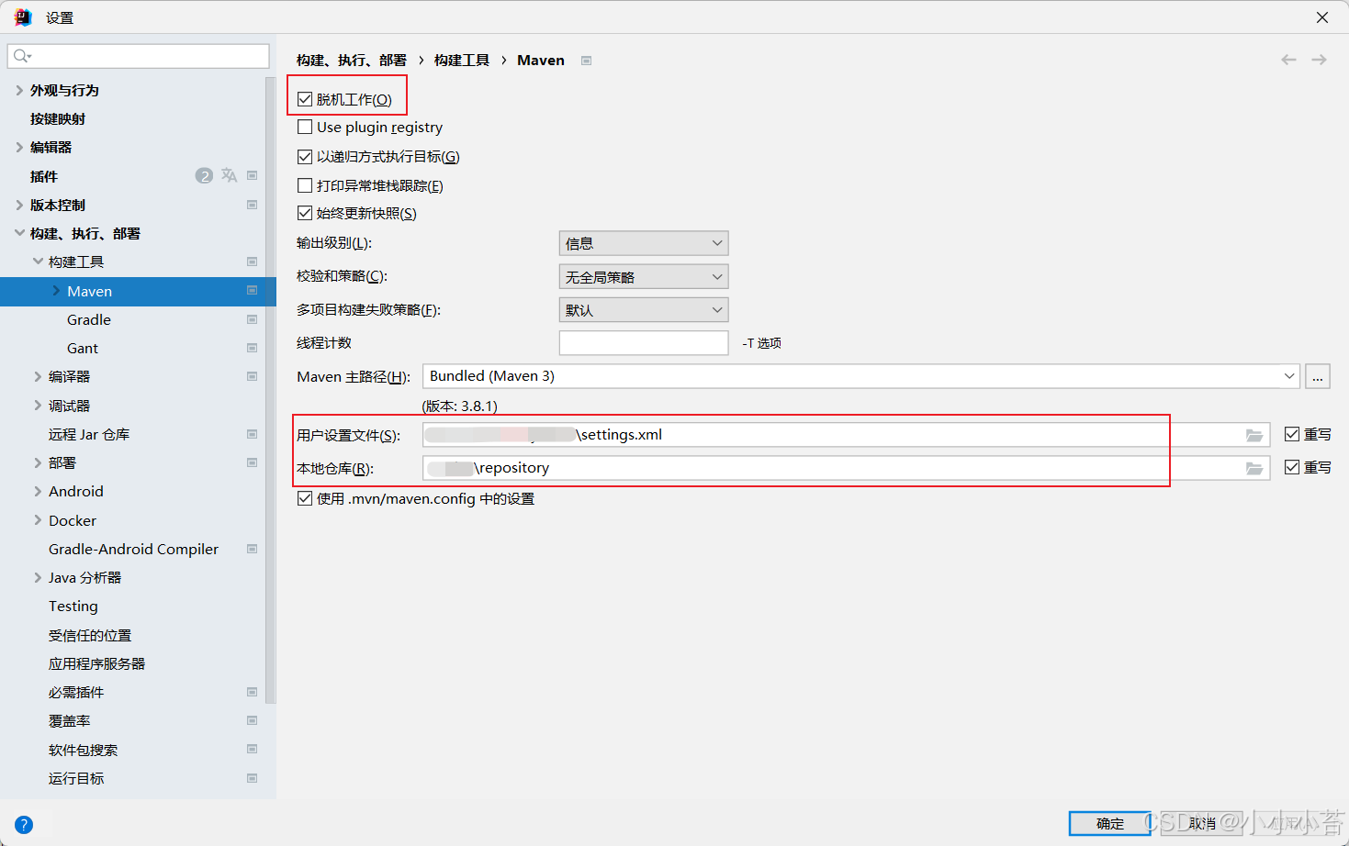Screen dimensions: 1349x846
Task: Click the back navigation arrow
Action: 1288,60
